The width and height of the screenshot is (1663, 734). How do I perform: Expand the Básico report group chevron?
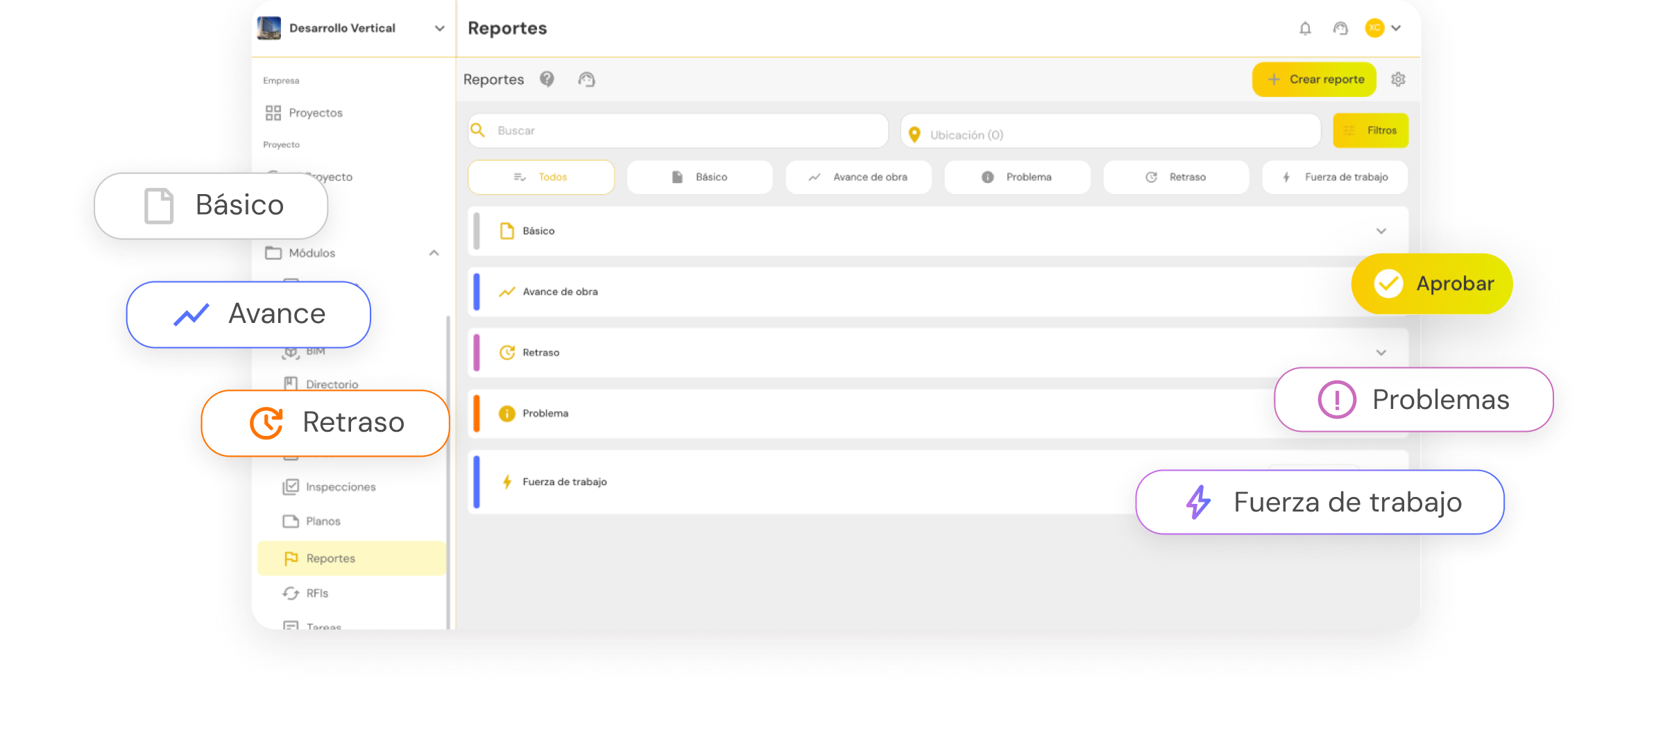coord(1381,231)
